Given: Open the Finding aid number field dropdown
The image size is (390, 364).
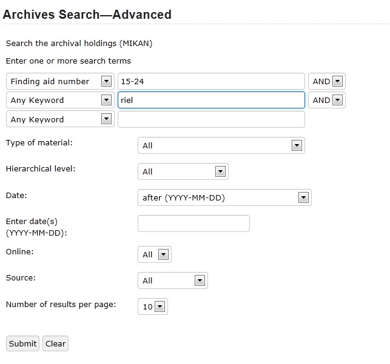Looking at the screenshot, I should tap(60, 81).
